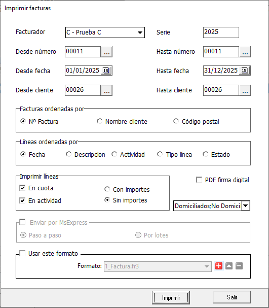Uncheck the En cuota checkbox
Image resolution: width=269 pixels, height=308 pixels.
[x=22, y=188]
